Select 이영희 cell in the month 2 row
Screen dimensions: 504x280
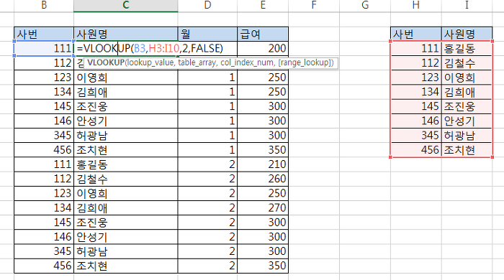pyautogui.click(x=126, y=194)
